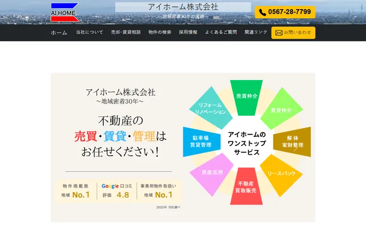Select よくあるご質問 in the navigation bar

pyautogui.click(x=221, y=32)
